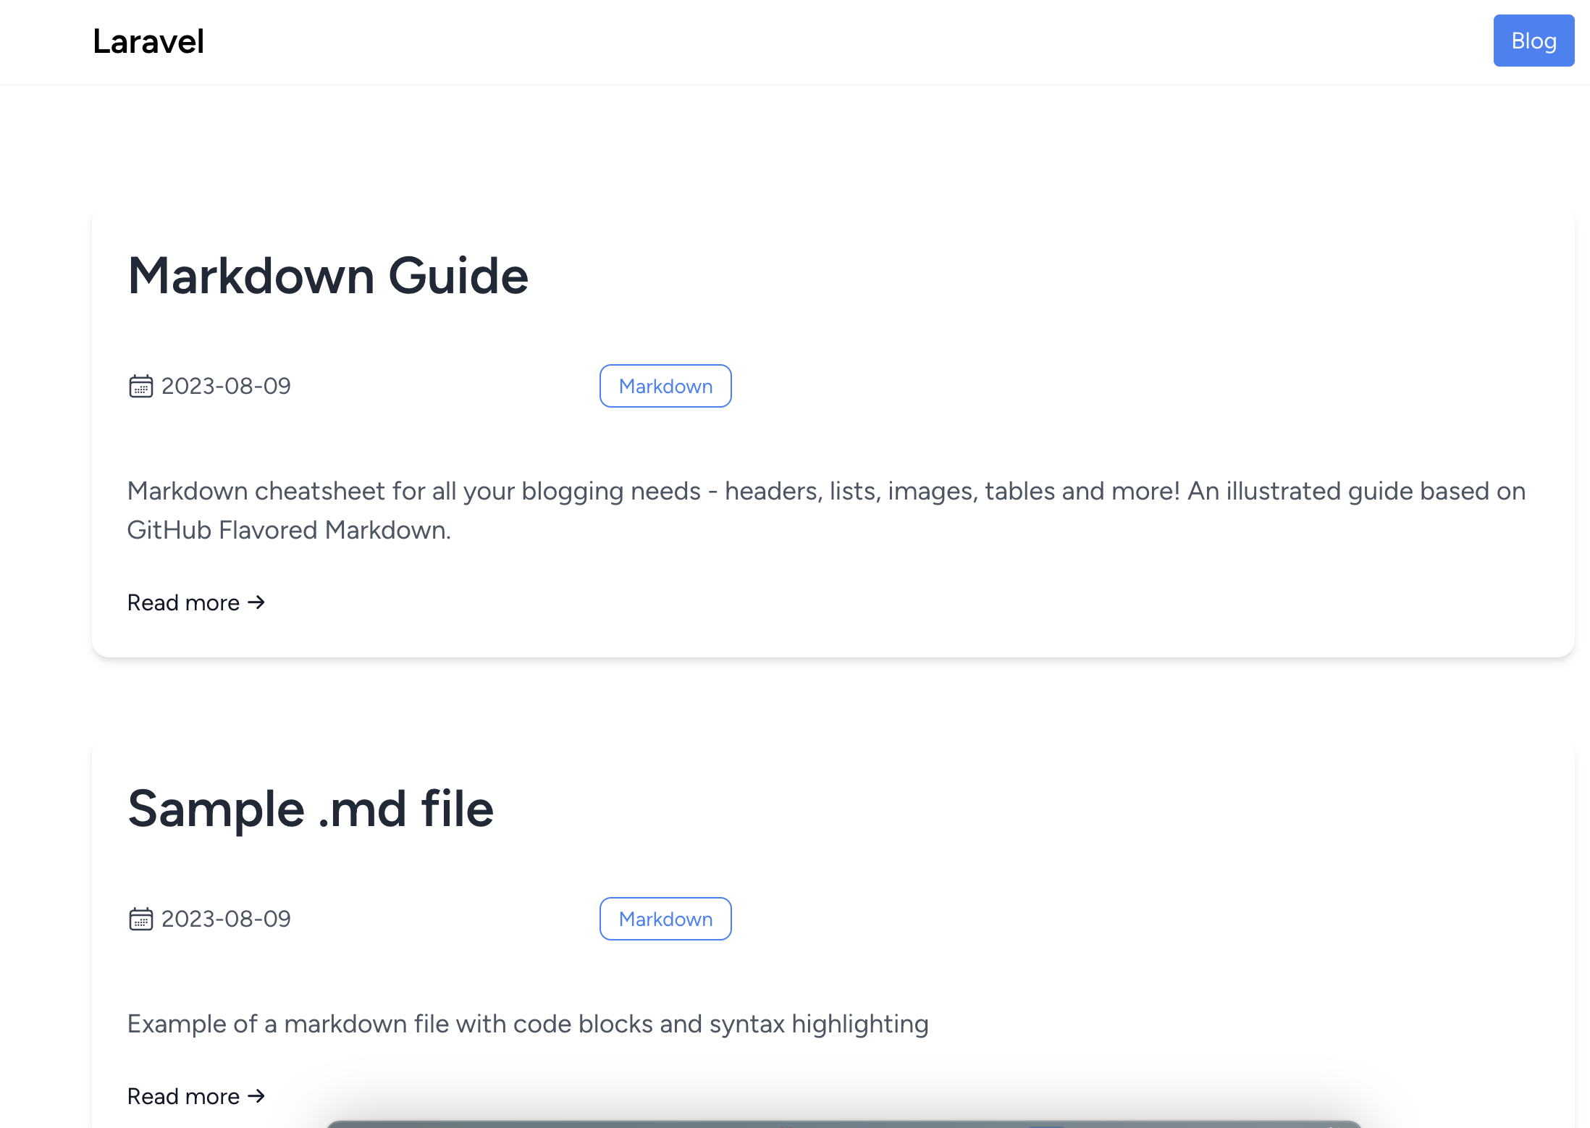Click arrow icon after first Read more

(x=256, y=602)
